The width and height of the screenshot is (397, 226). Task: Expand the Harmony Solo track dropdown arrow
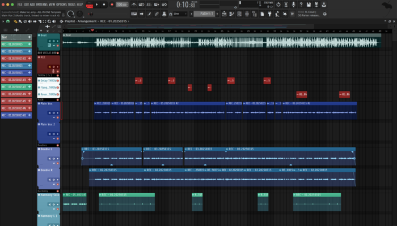pyautogui.click(x=54, y=209)
